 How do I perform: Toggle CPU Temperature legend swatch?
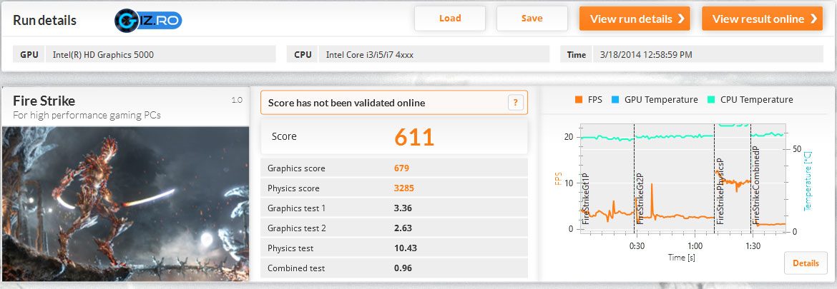(x=712, y=100)
